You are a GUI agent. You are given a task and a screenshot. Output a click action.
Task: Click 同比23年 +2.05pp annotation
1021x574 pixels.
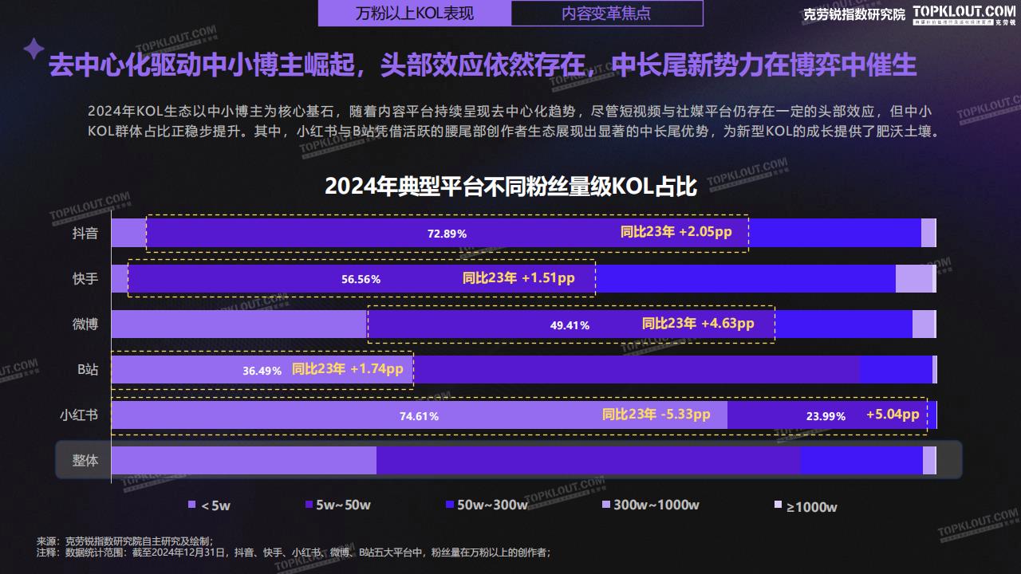click(676, 233)
